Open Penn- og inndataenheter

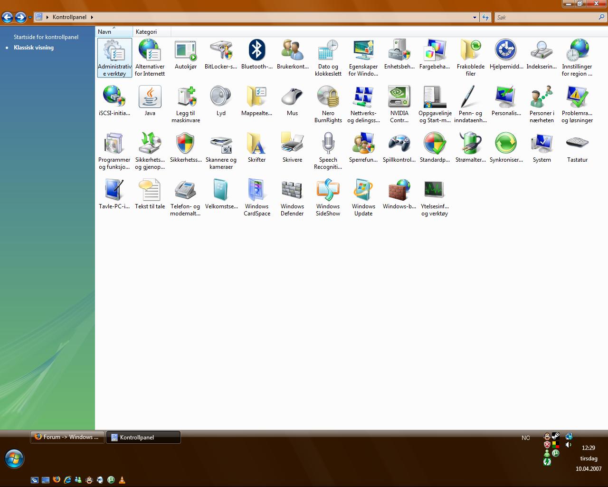point(471,104)
